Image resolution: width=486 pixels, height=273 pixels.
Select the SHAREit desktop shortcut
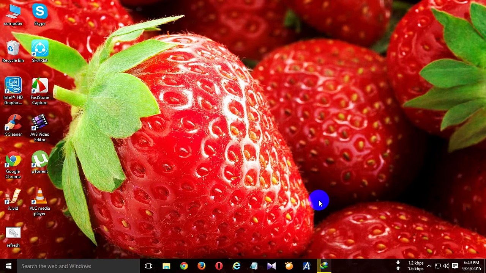click(x=40, y=52)
